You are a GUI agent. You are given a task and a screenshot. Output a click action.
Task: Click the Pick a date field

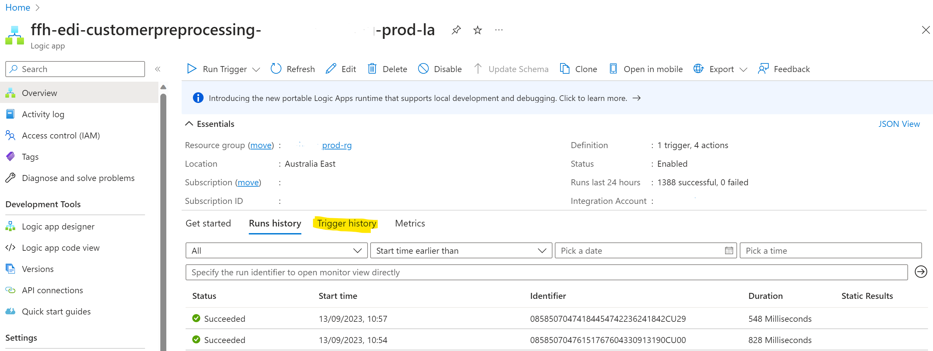click(645, 250)
